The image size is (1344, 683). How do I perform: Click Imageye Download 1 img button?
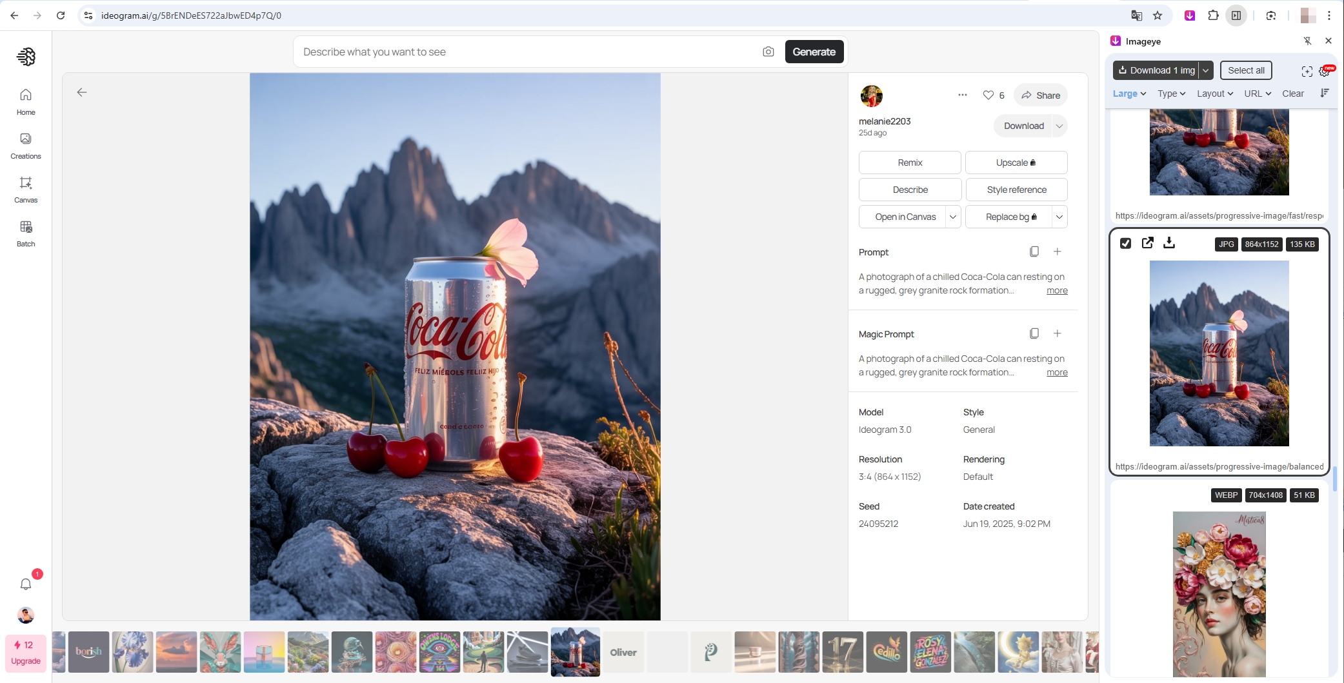[x=1156, y=70]
